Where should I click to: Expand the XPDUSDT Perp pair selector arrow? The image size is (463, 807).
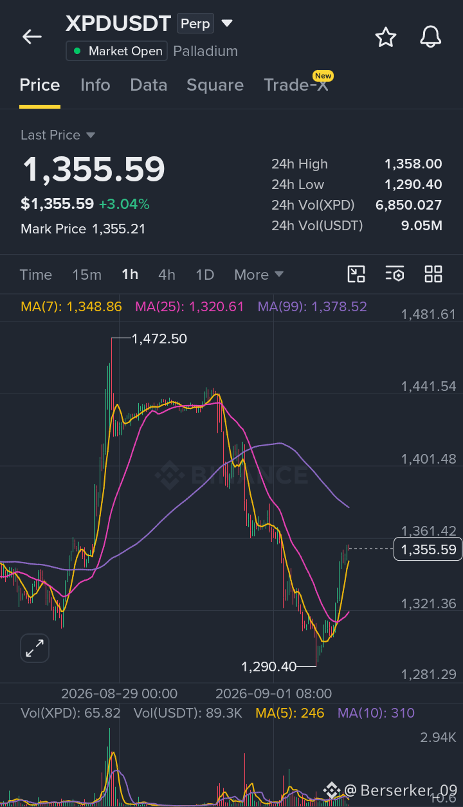click(226, 24)
